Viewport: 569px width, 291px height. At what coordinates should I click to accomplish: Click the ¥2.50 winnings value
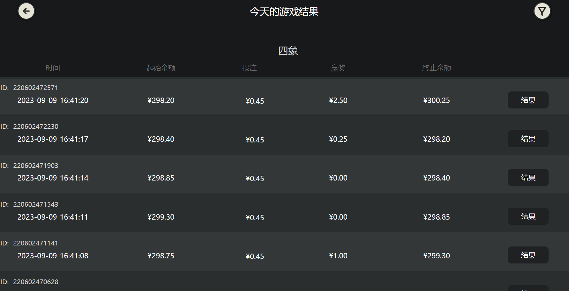pos(338,100)
